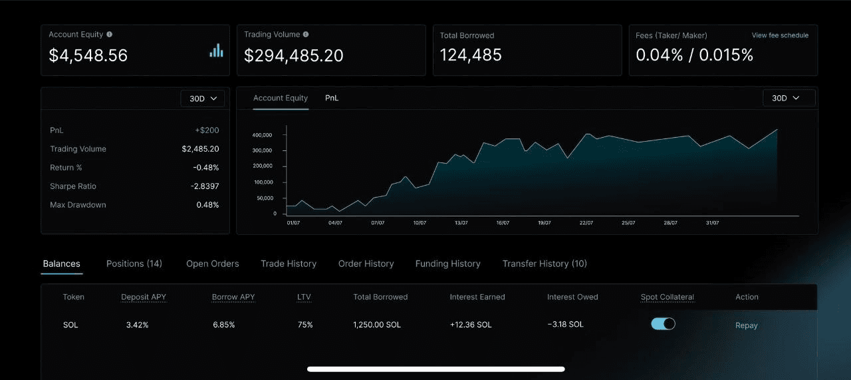Click the info icon beside Trading Volume

pos(306,35)
